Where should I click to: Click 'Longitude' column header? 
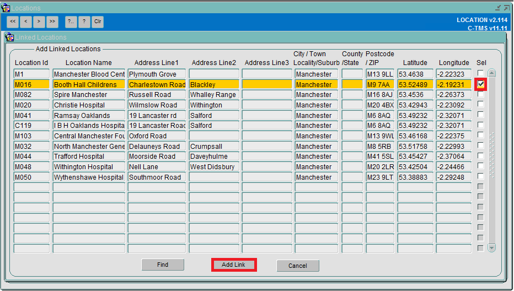coord(454,63)
